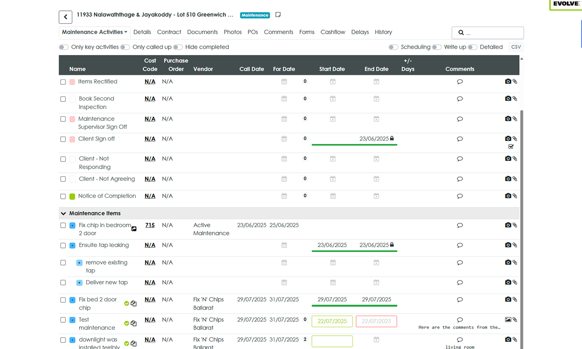
Task: Click attachment paperclip for Items Rectified
Action: [515, 82]
